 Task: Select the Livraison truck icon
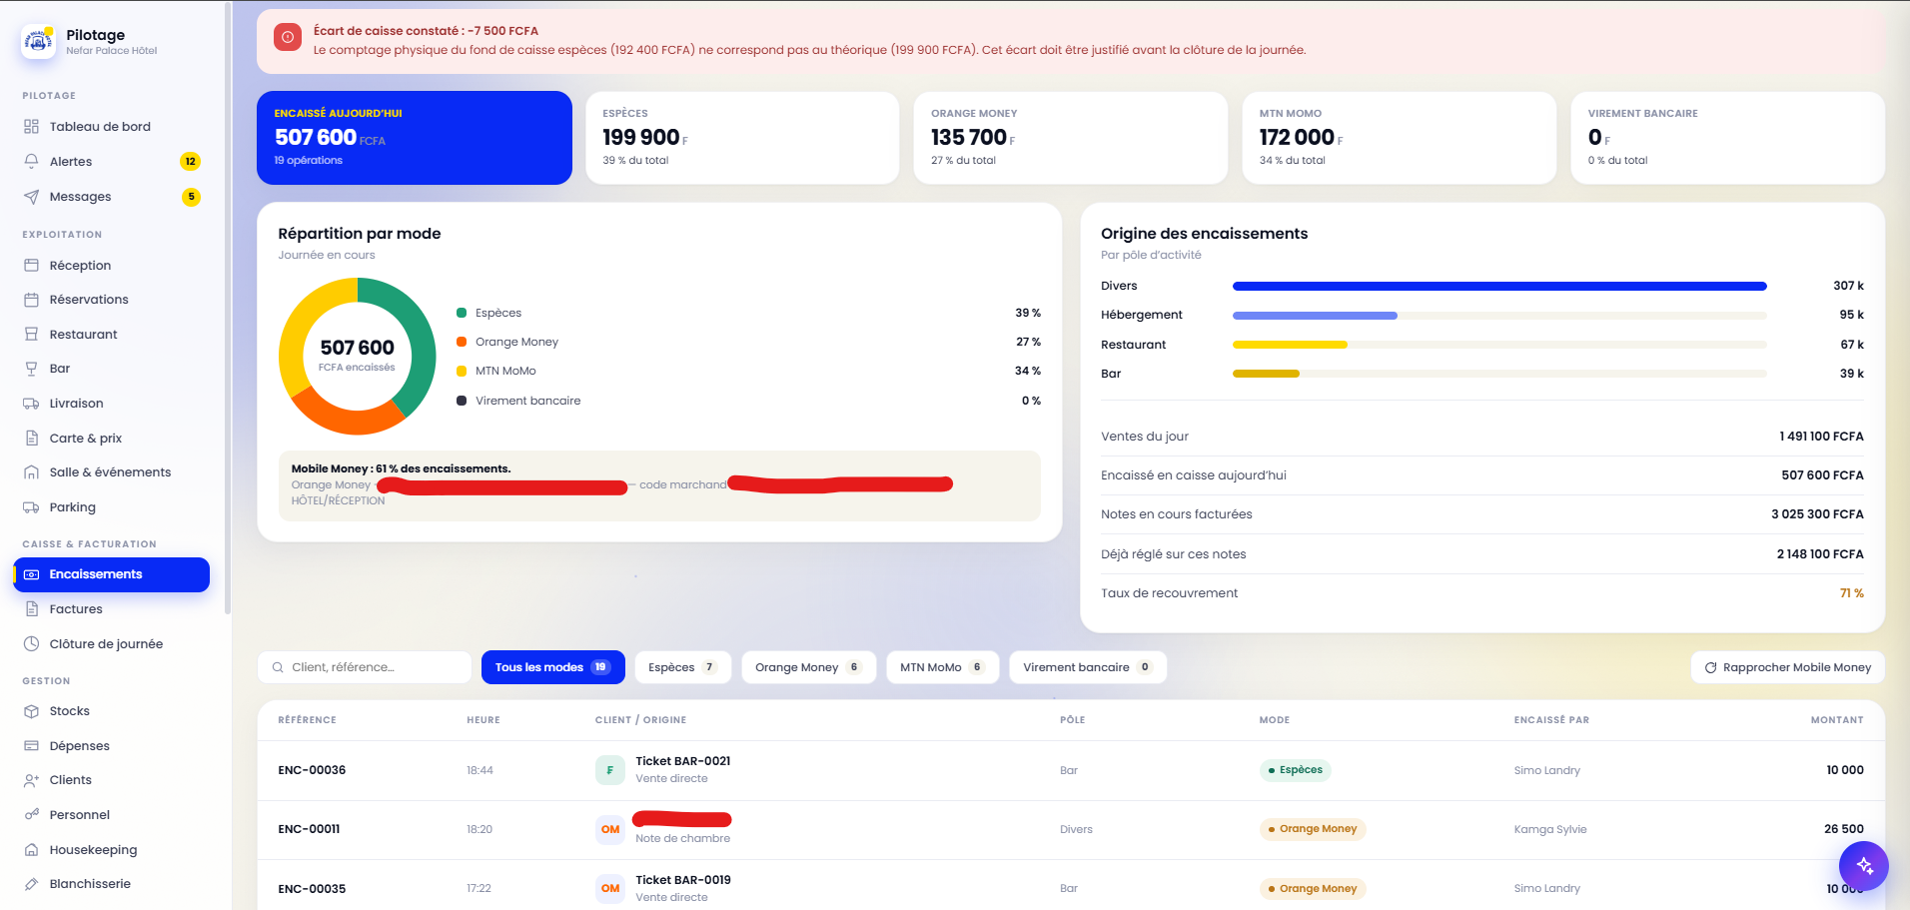[31, 404]
